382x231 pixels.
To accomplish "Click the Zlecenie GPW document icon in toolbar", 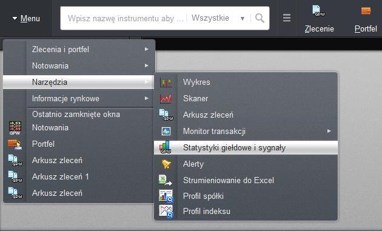I will tap(319, 11).
